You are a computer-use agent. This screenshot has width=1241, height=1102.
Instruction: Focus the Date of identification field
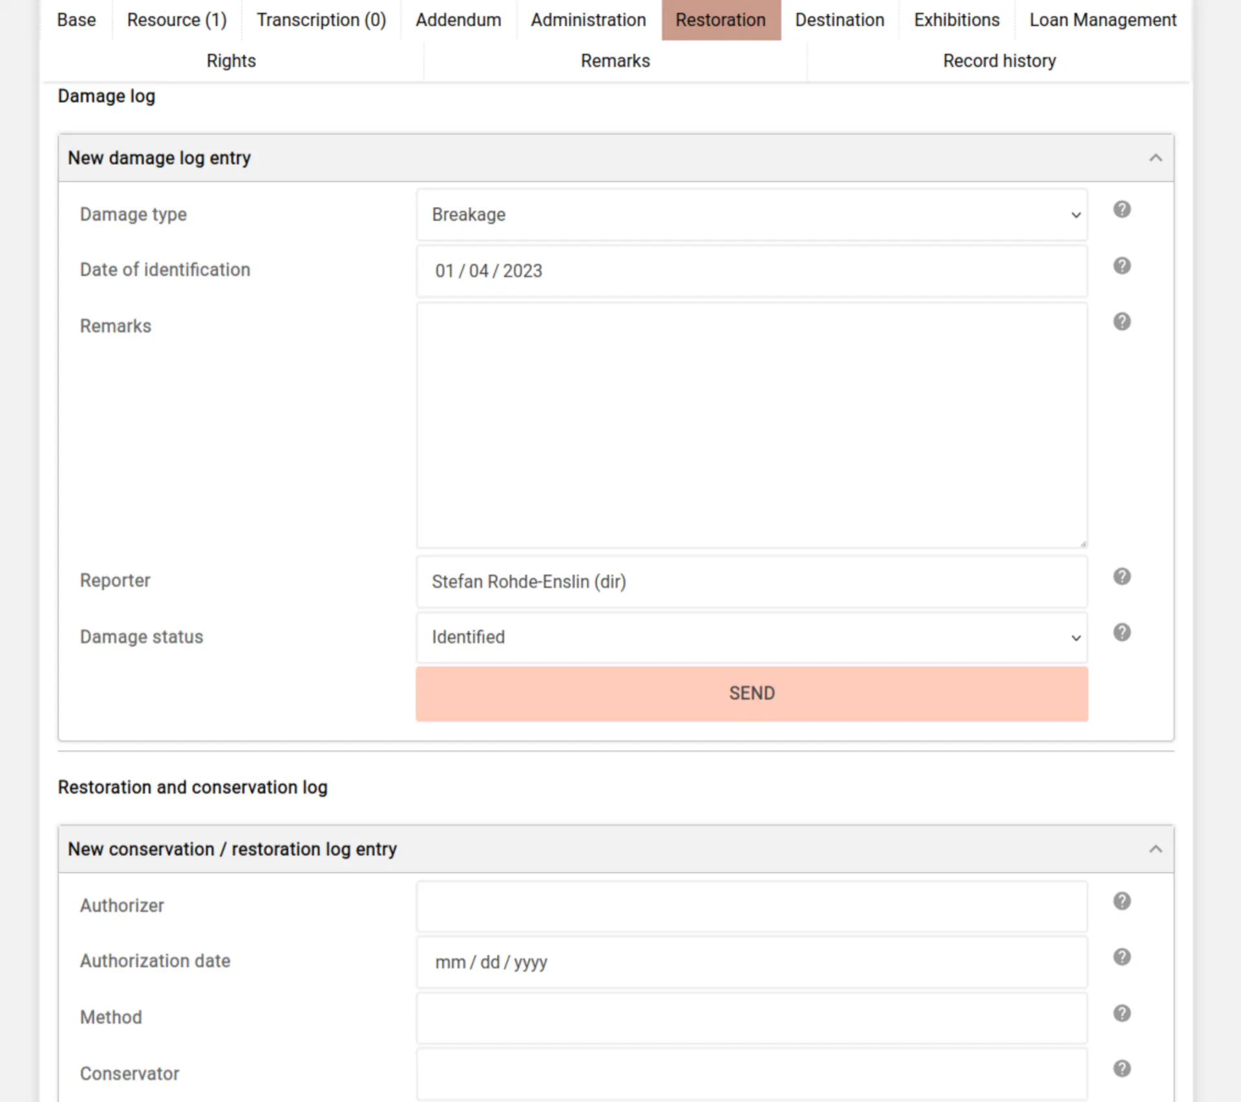point(752,271)
